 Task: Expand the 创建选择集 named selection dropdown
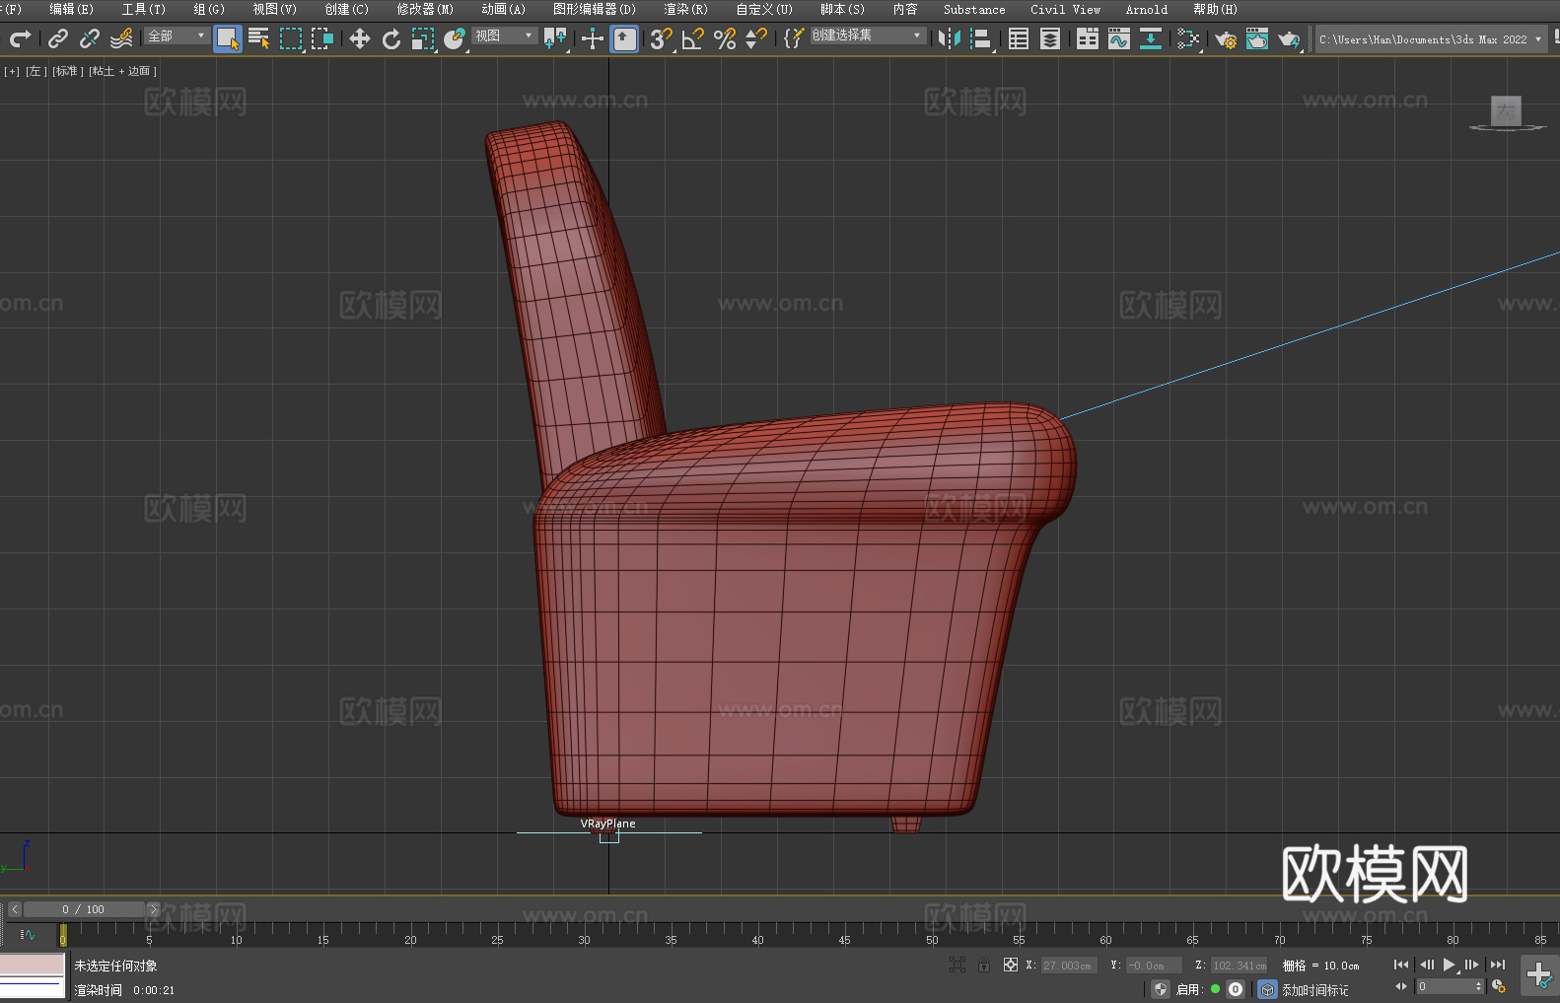(867, 36)
